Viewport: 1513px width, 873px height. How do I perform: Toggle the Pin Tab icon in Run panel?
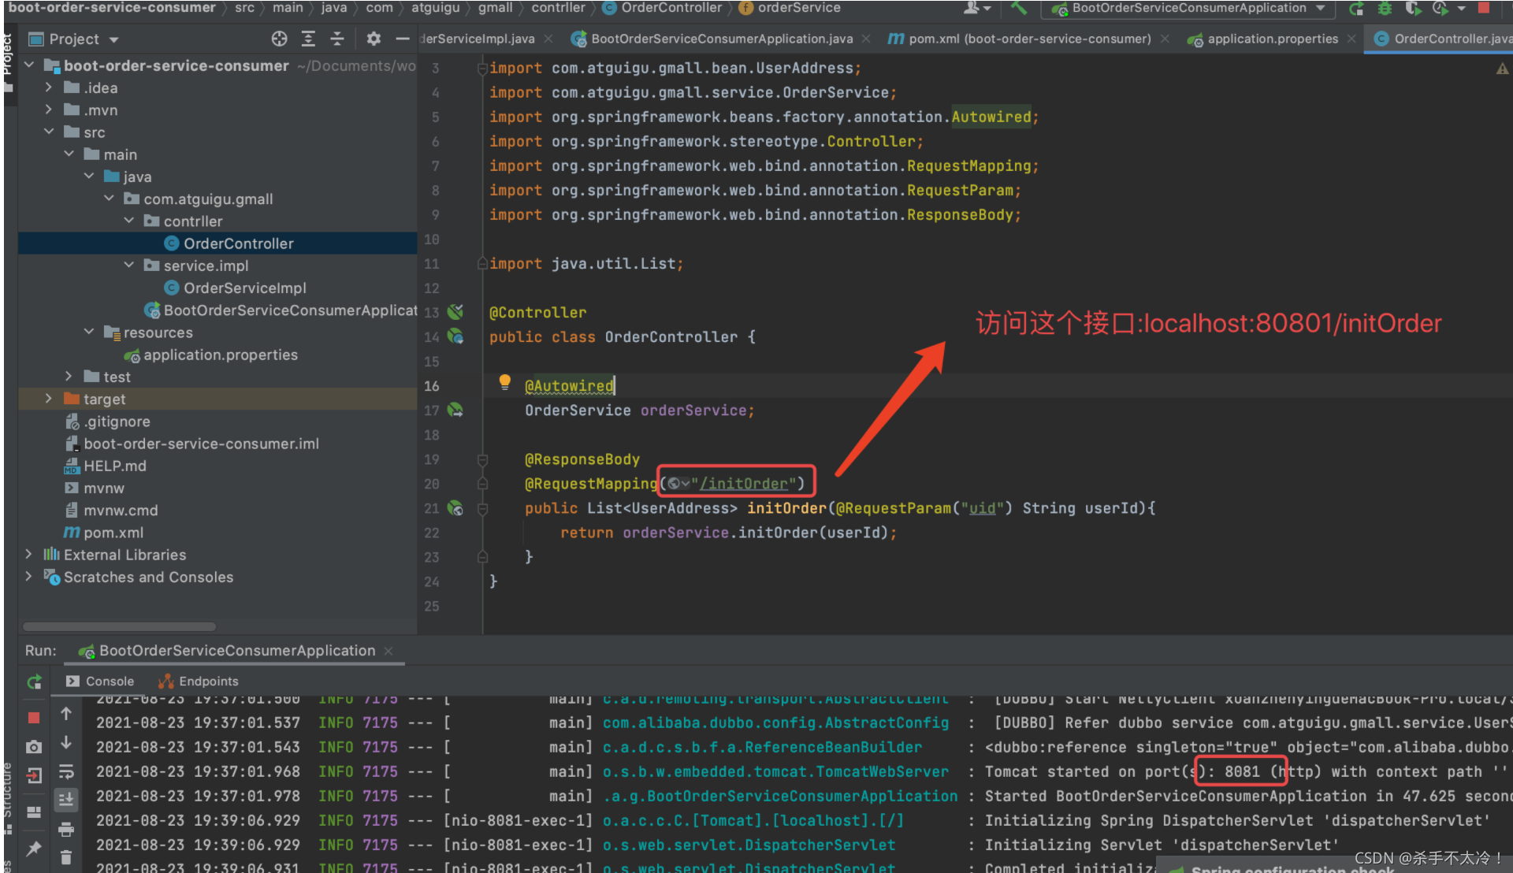34,849
